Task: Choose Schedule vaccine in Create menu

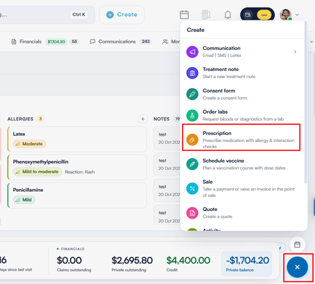Action: coord(242,164)
